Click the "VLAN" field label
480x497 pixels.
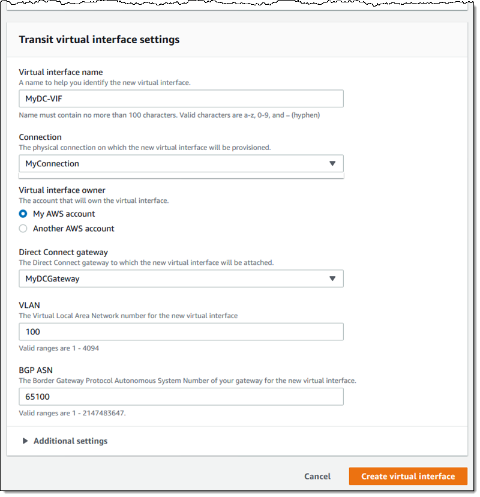tap(29, 306)
